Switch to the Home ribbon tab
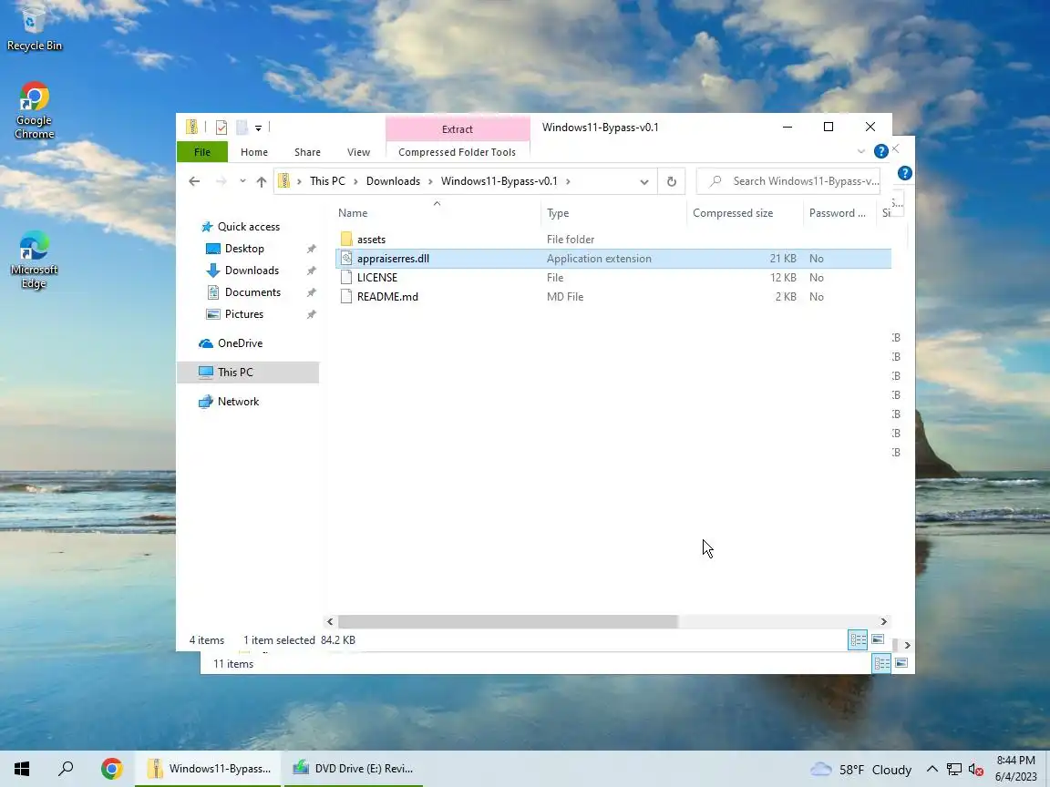The image size is (1050, 787). tap(253, 152)
